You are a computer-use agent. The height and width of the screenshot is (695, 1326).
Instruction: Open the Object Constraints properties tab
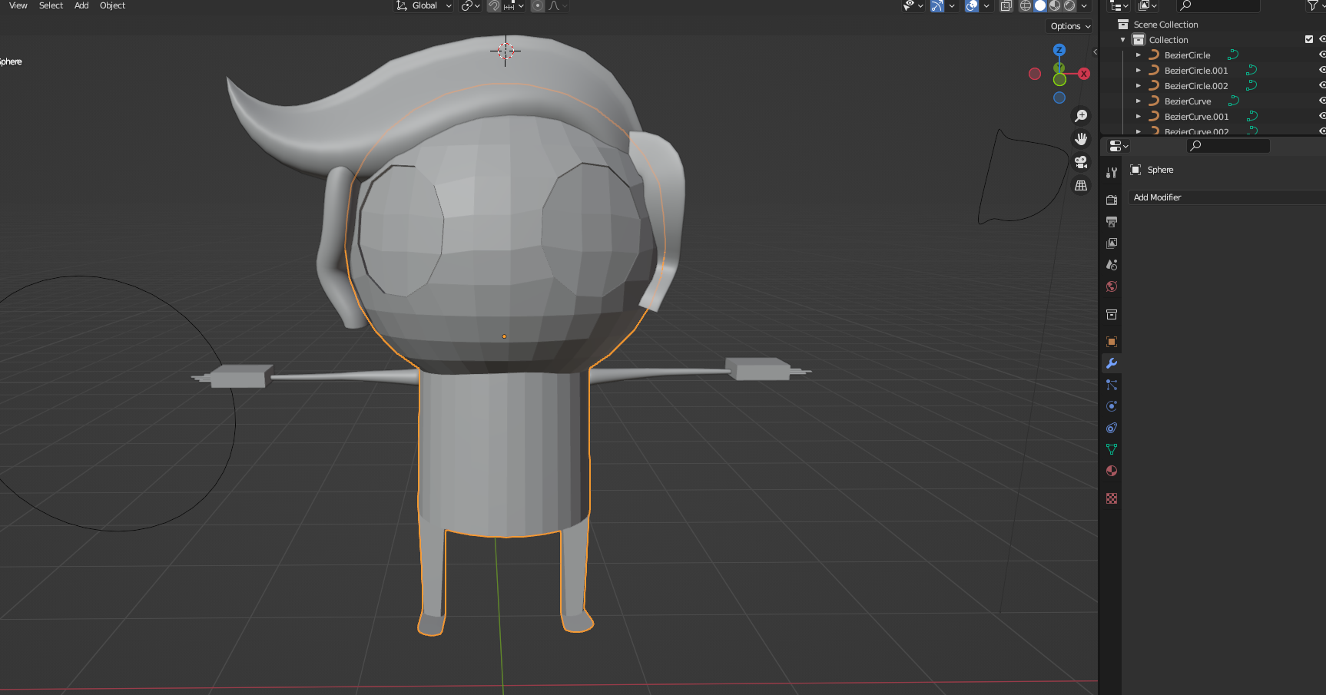click(1112, 428)
